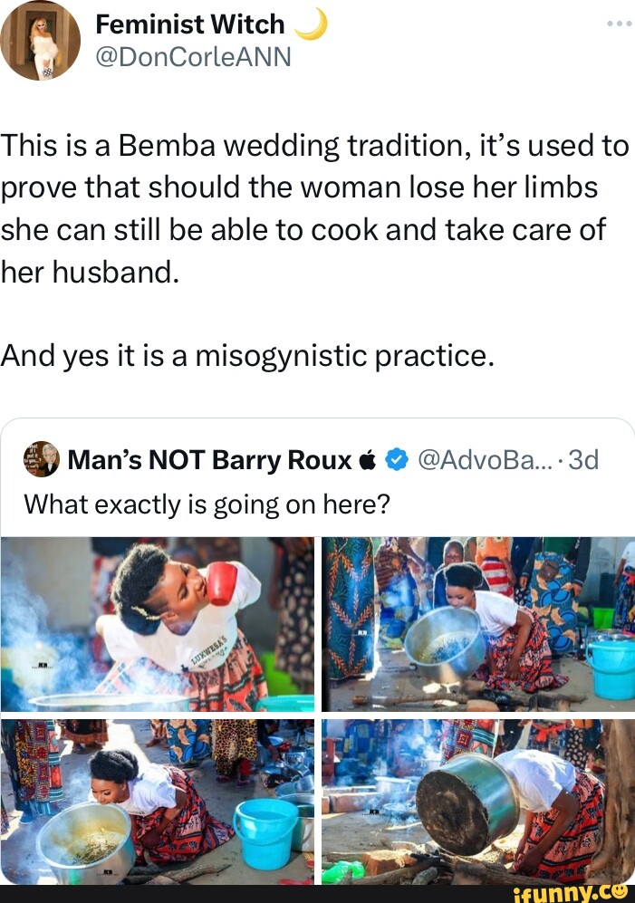Expand the bottom-right photo of the tilted pot
Viewport: 635px width, 903px height.
478,801
